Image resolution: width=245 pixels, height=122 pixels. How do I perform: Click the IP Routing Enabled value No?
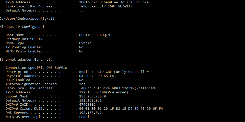(81, 47)
